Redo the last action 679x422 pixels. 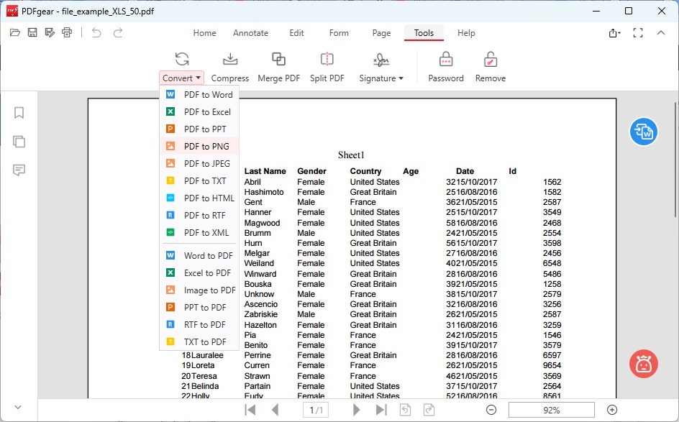click(119, 32)
